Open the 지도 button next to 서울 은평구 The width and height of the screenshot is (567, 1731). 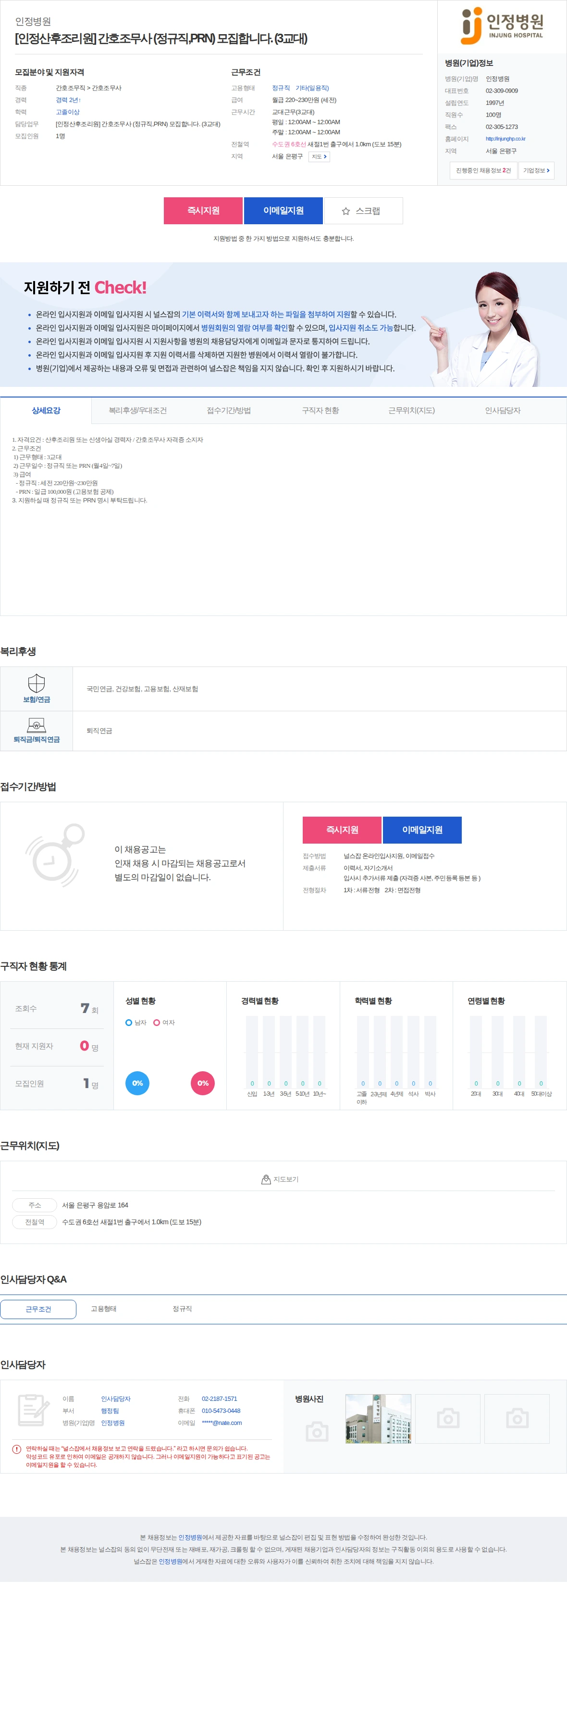click(319, 156)
